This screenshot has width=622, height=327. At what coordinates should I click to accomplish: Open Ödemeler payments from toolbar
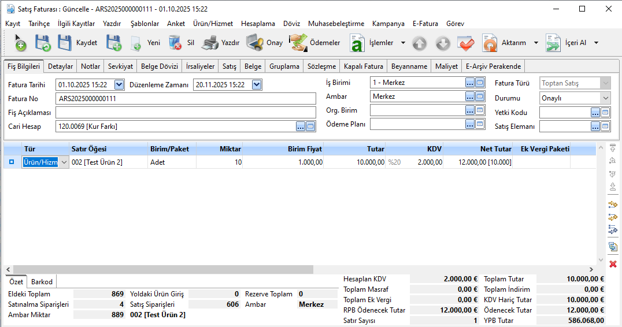(315, 43)
